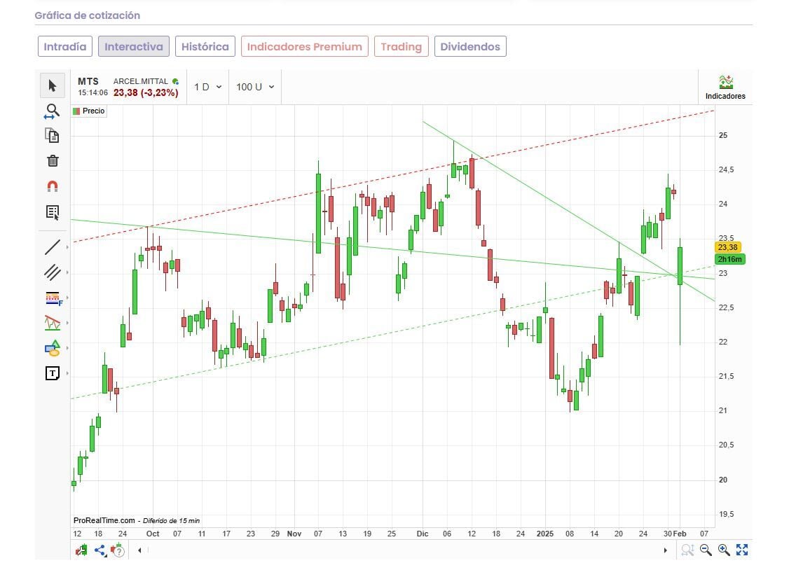Click the 2025 label on time axis
Image resolution: width=789 pixels, height=570 pixels.
coord(545,534)
